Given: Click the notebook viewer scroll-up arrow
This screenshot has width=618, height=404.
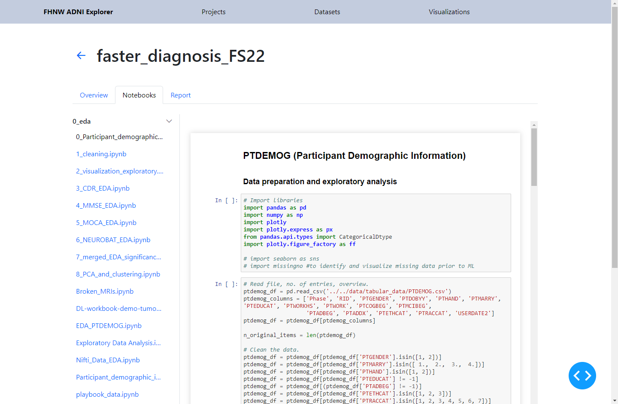Looking at the screenshot, I should (x=534, y=125).
